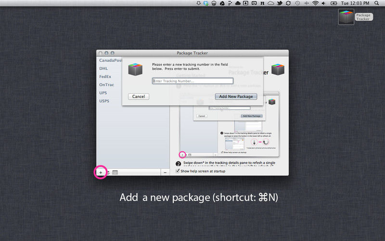
Task: Click the shield arrow icon at left of menu bar icons
Action: (x=198, y=3)
